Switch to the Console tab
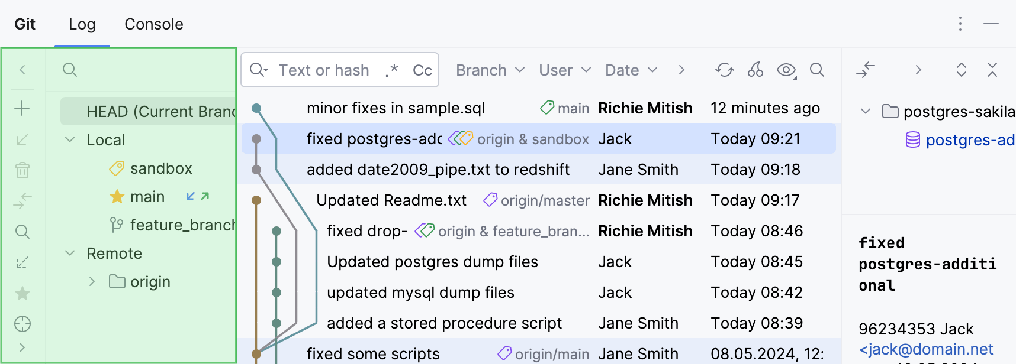The height and width of the screenshot is (364, 1016). (x=153, y=24)
